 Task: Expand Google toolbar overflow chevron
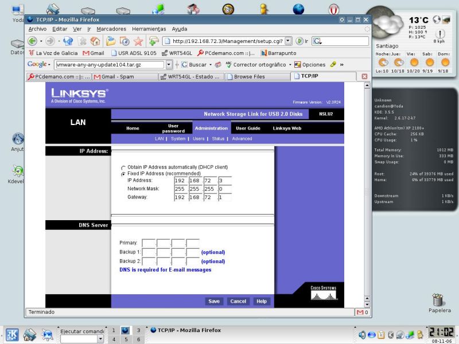click(341, 65)
